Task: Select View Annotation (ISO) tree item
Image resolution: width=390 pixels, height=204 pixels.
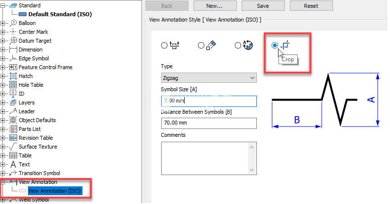Action: (x=55, y=191)
